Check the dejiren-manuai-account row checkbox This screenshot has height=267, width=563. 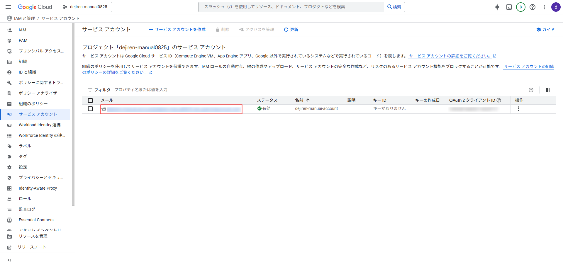90,109
